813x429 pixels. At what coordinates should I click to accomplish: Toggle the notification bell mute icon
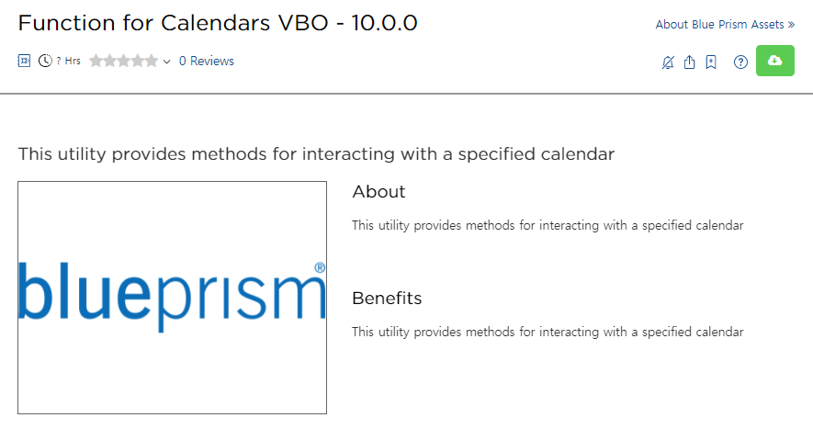pos(668,62)
